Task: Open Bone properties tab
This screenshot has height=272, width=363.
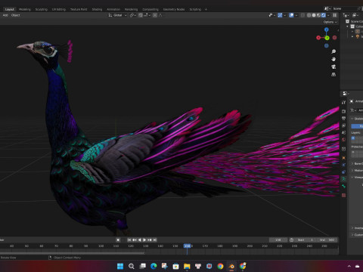Action: coord(343,186)
